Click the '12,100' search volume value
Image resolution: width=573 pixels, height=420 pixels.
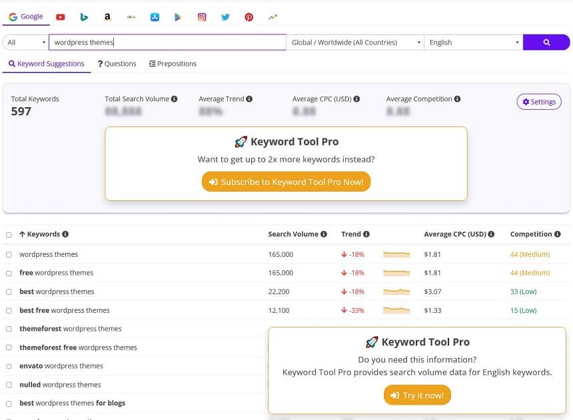(x=279, y=310)
